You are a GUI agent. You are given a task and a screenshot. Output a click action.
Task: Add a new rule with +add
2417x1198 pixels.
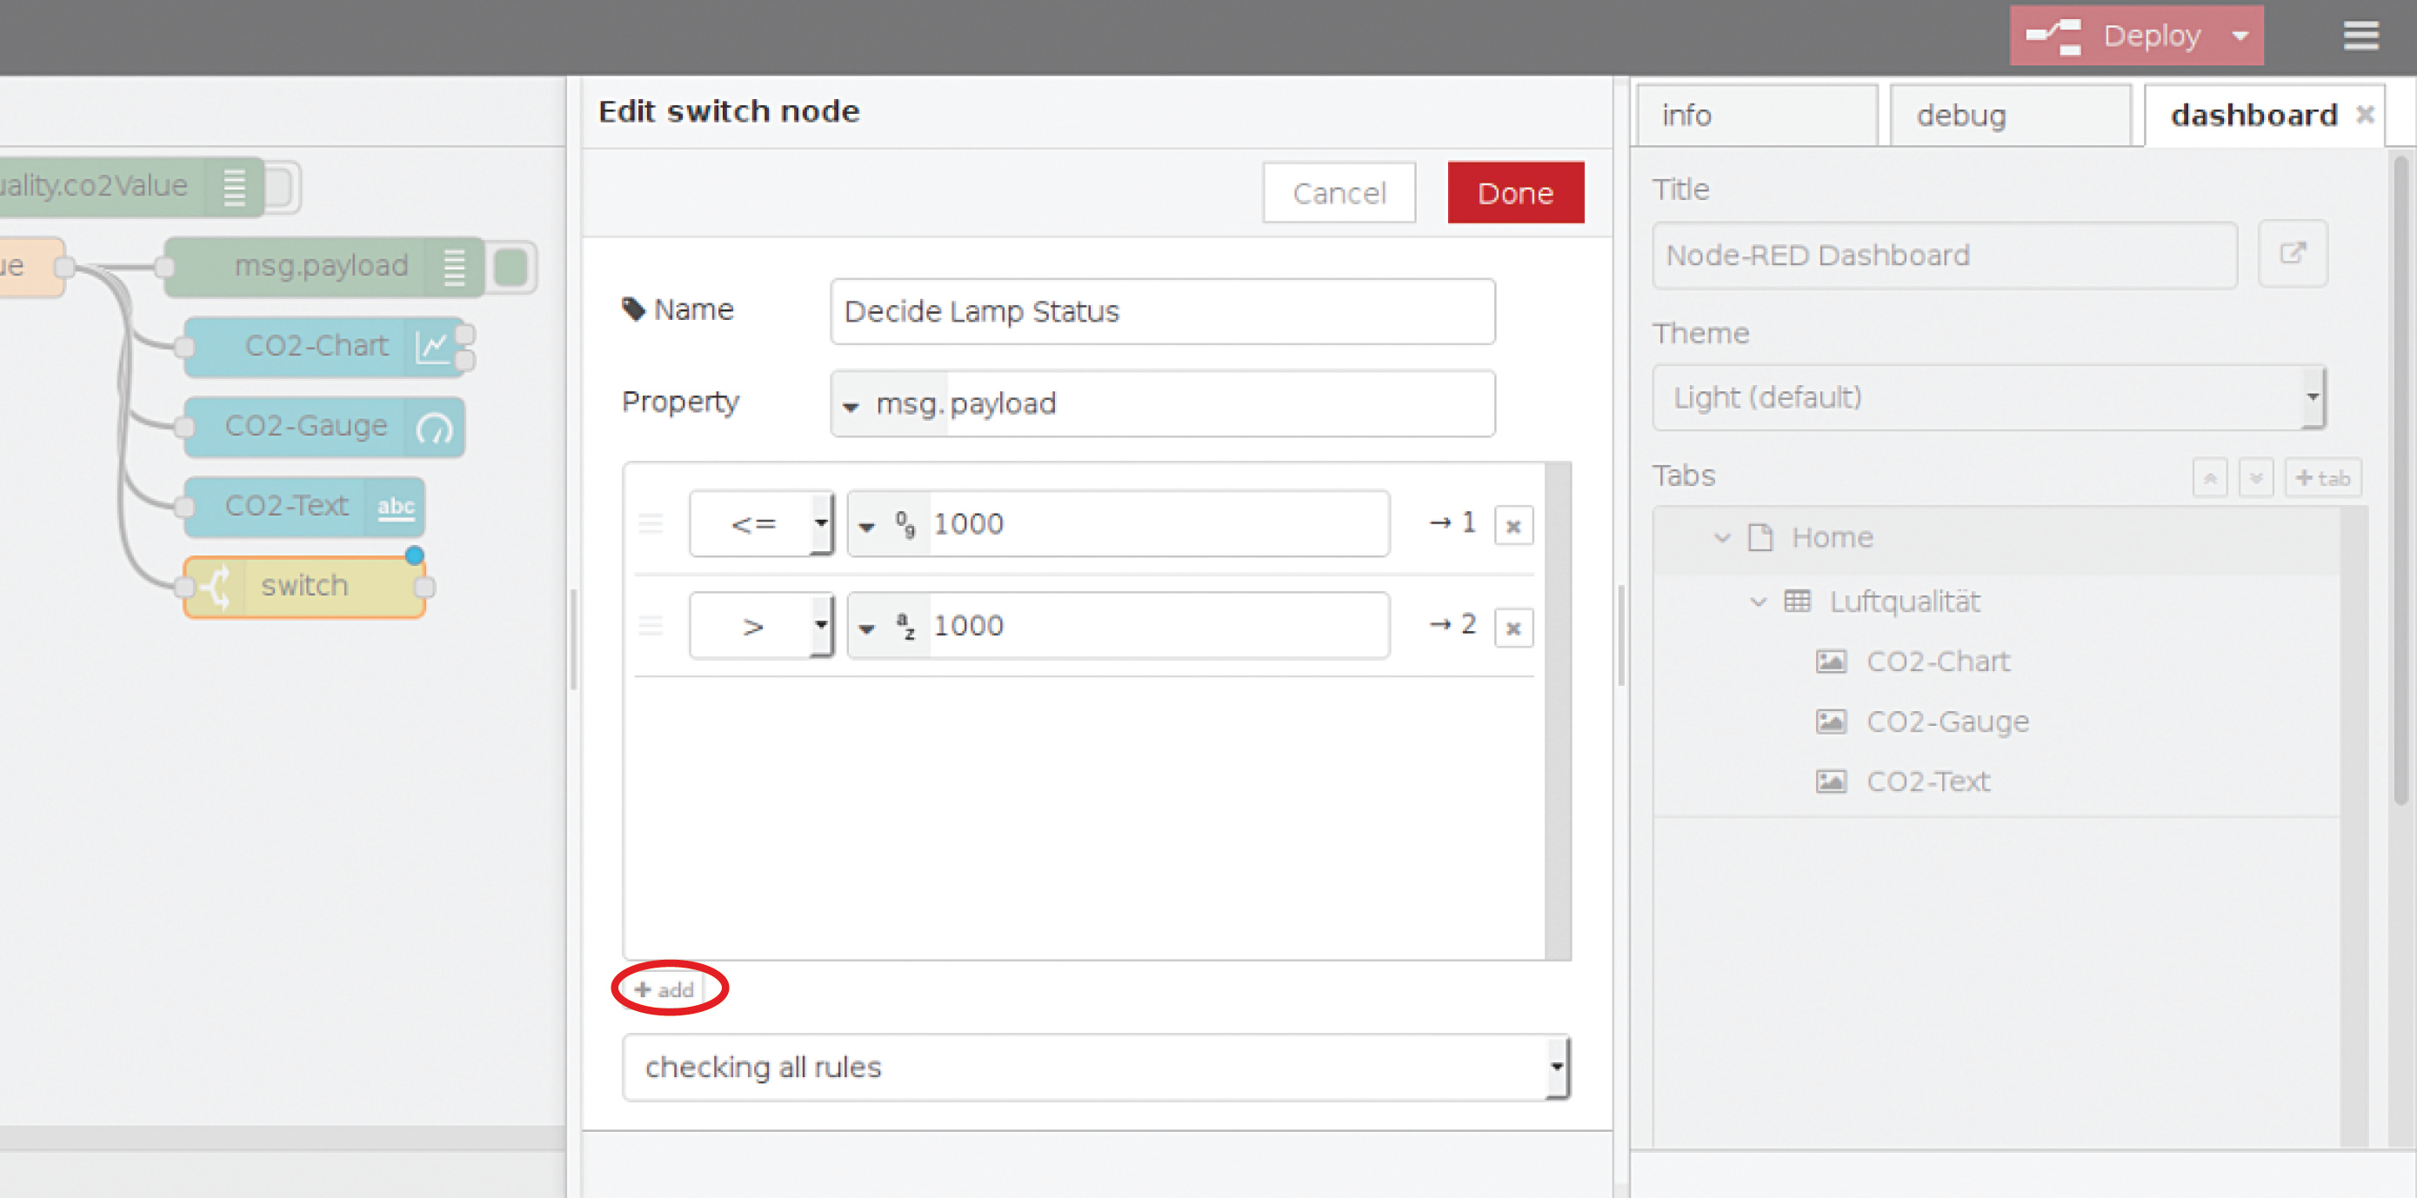click(x=665, y=988)
